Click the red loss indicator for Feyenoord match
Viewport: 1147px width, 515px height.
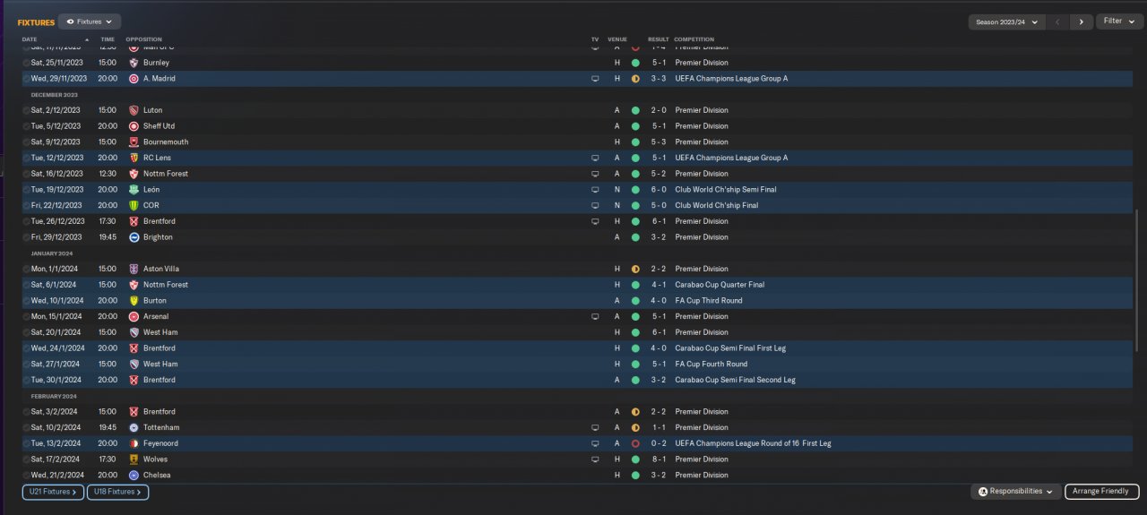coord(635,443)
